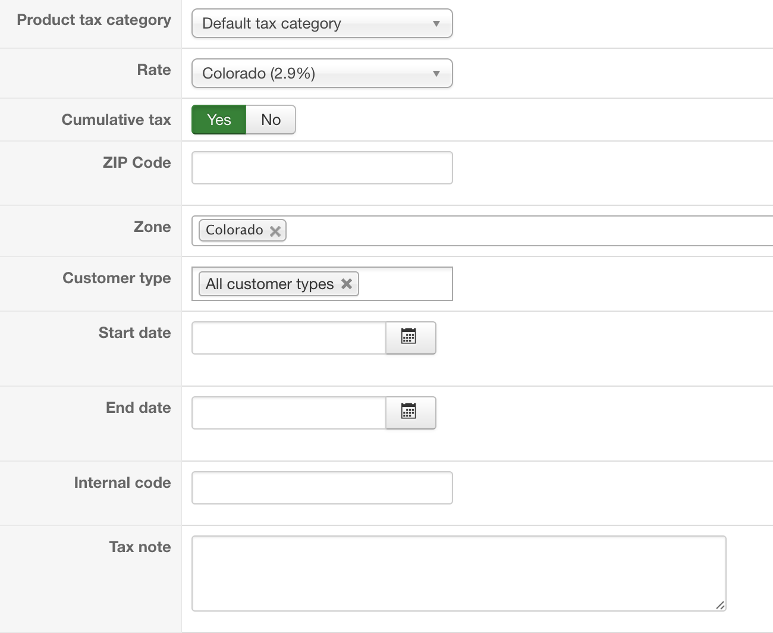Viewport: 773px width, 633px height.
Task: Focus the ZIP Code text field
Action: (322, 168)
